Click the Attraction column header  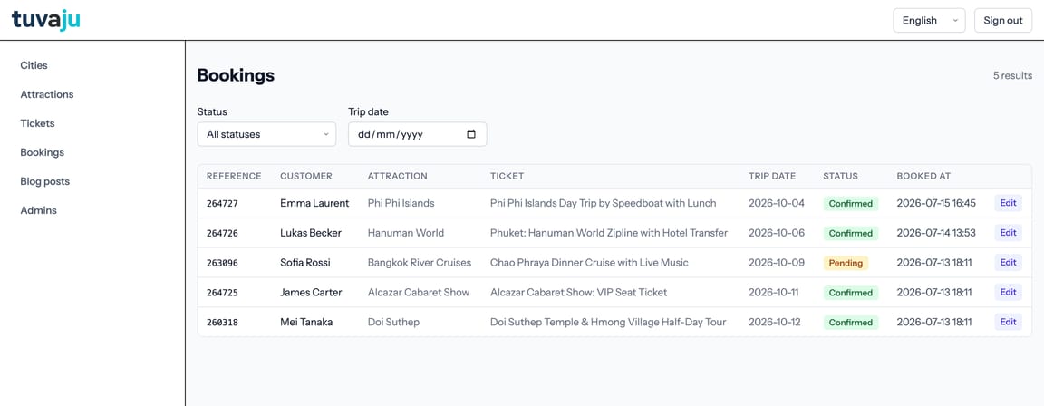coord(398,177)
